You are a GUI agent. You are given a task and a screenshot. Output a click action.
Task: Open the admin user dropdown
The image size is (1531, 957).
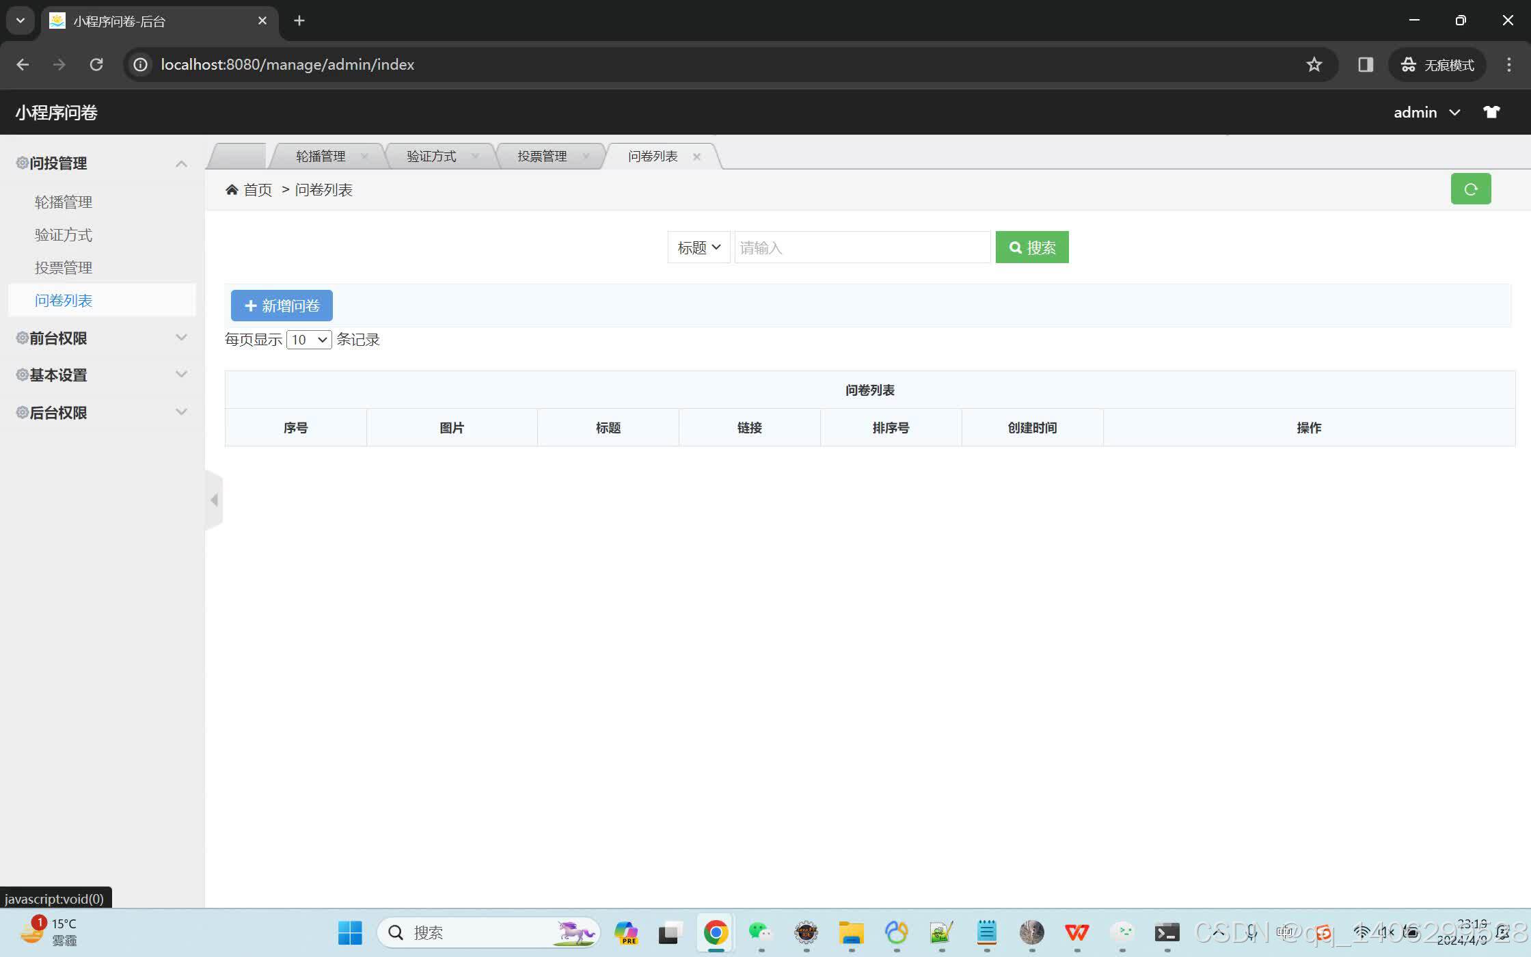click(1426, 112)
